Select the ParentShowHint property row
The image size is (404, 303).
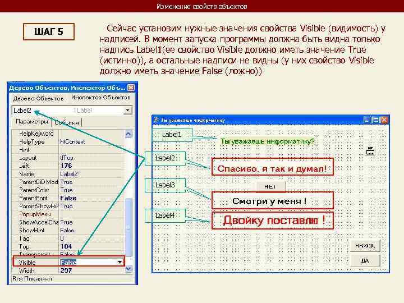pyautogui.click(x=68, y=206)
